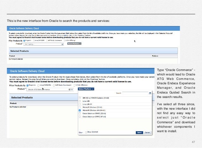Enable Self-Study Courseware filter in the lower screenshot
The height and width of the screenshot is (148, 202).
pos(54,86)
